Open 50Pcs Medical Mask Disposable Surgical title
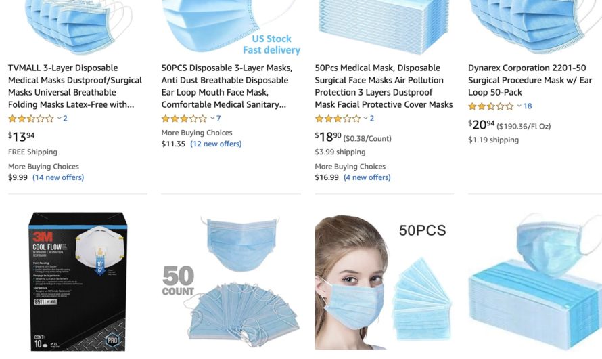 [x=384, y=86]
